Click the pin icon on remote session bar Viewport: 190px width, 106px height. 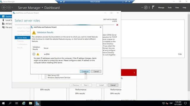pyautogui.click(x=61, y=2)
